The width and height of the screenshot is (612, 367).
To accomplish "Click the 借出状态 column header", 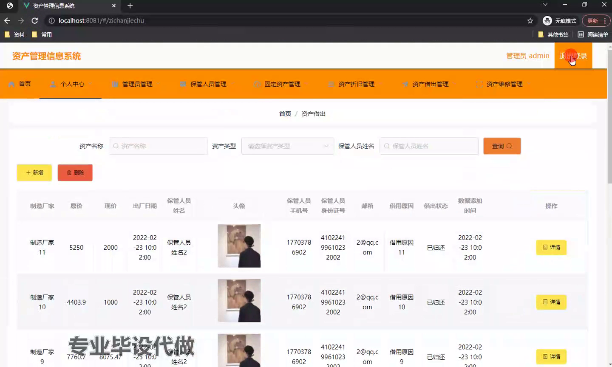I will click(436, 206).
